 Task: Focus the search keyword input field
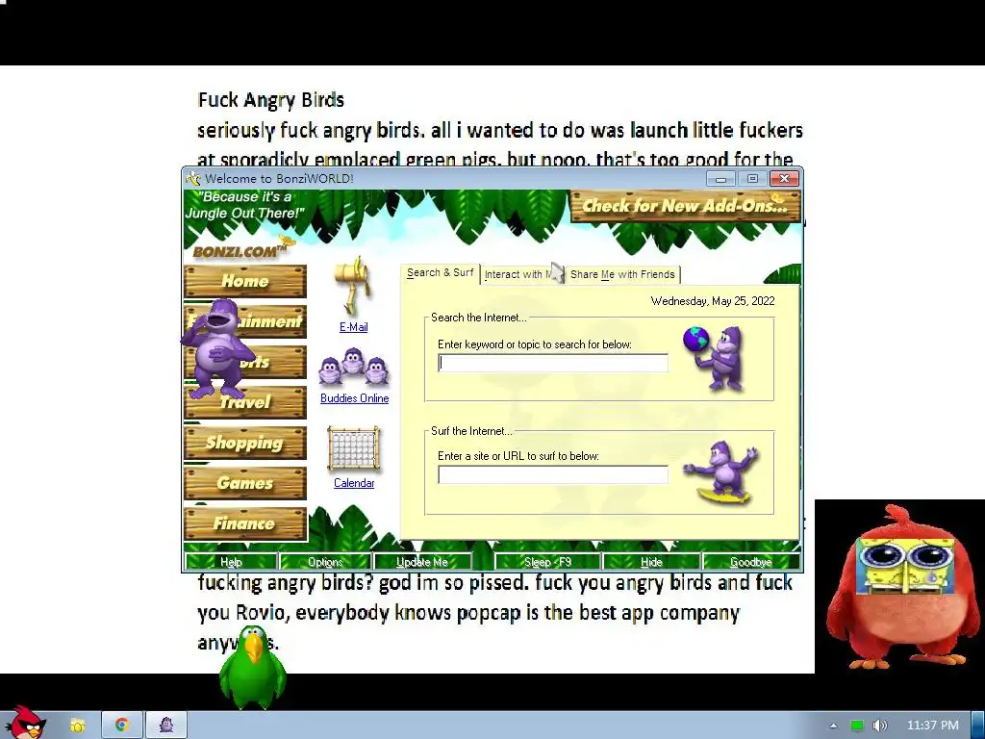pyautogui.click(x=553, y=363)
